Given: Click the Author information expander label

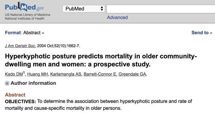Looking at the screenshot, I should click(33, 83).
